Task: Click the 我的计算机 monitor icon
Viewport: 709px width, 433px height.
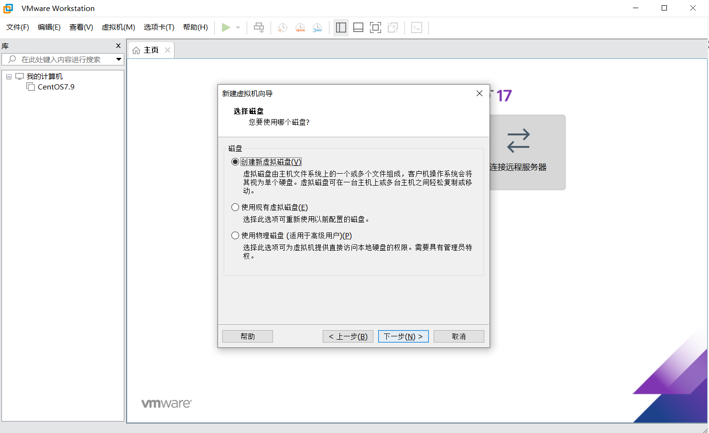Action: (20, 77)
